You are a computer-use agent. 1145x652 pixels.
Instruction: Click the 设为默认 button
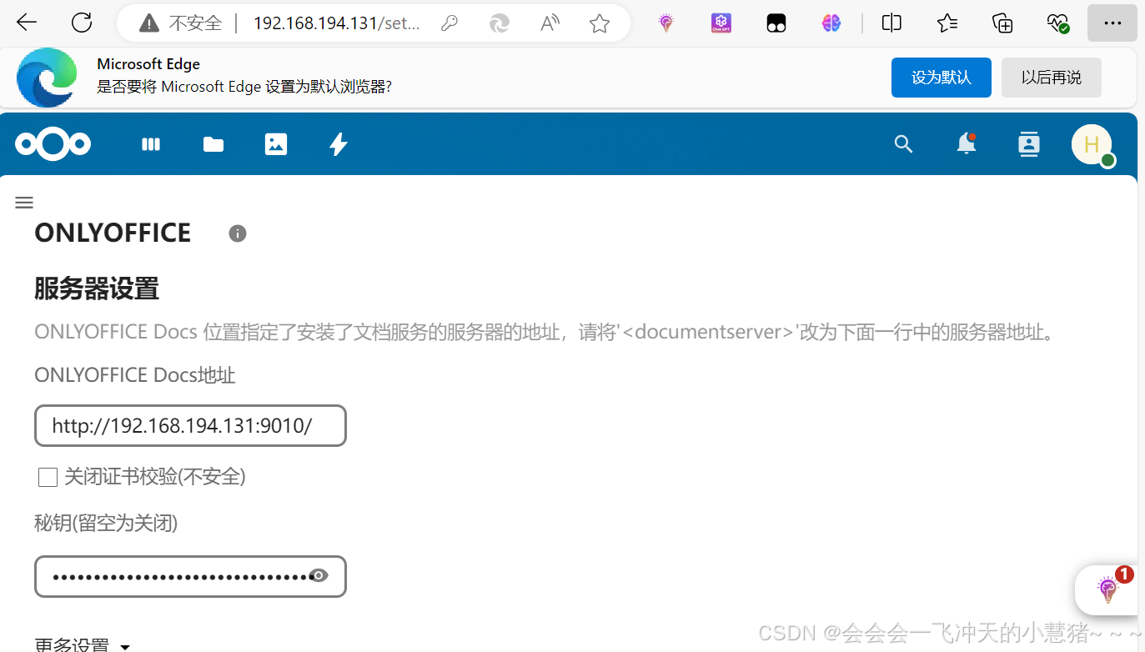click(941, 77)
